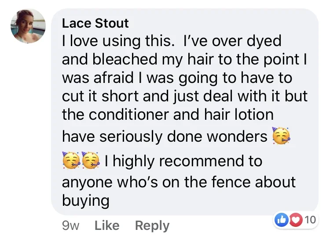The height and width of the screenshot is (240, 330).
Task: Like Lace Stout's comment
Action: [107, 226]
